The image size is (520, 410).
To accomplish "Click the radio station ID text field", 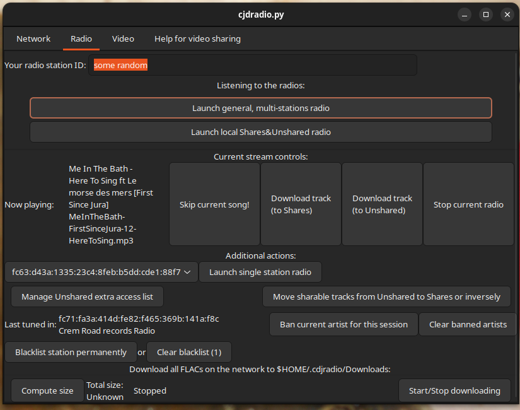I will click(252, 65).
